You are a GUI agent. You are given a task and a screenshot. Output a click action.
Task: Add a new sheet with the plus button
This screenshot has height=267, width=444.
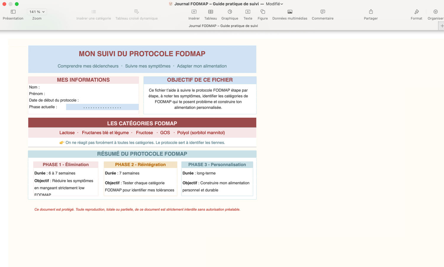point(442,26)
